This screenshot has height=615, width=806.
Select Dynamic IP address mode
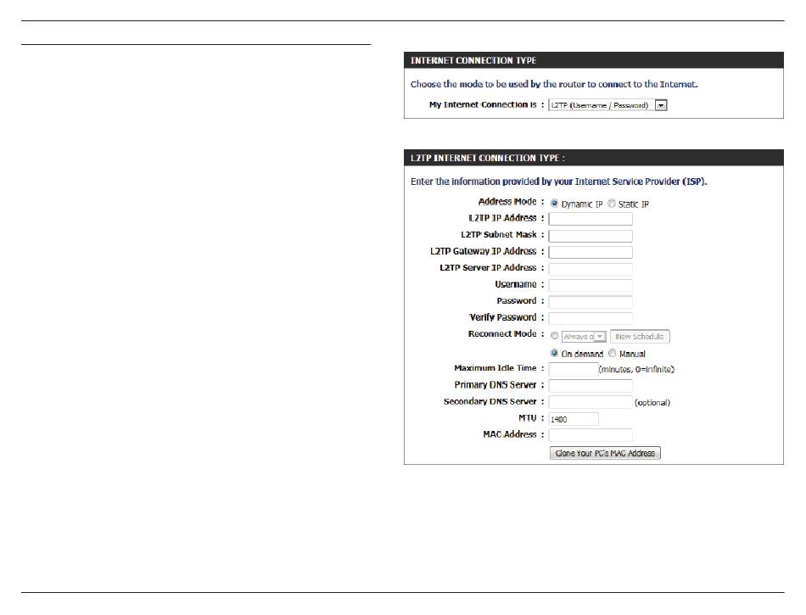(554, 204)
